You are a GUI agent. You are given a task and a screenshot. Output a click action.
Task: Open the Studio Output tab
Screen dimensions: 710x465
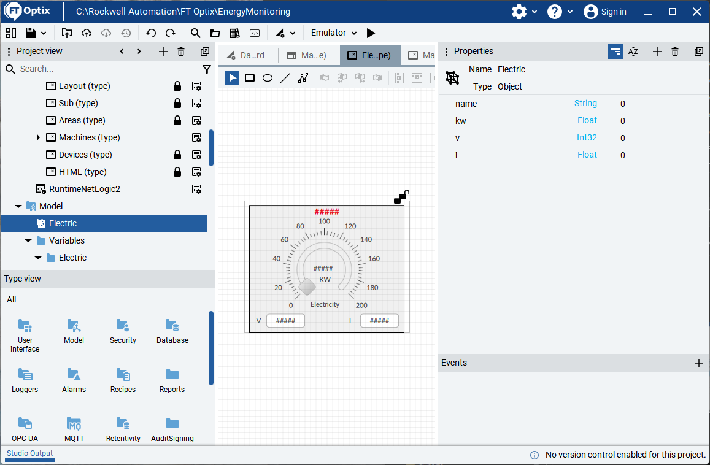pyautogui.click(x=29, y=454)
